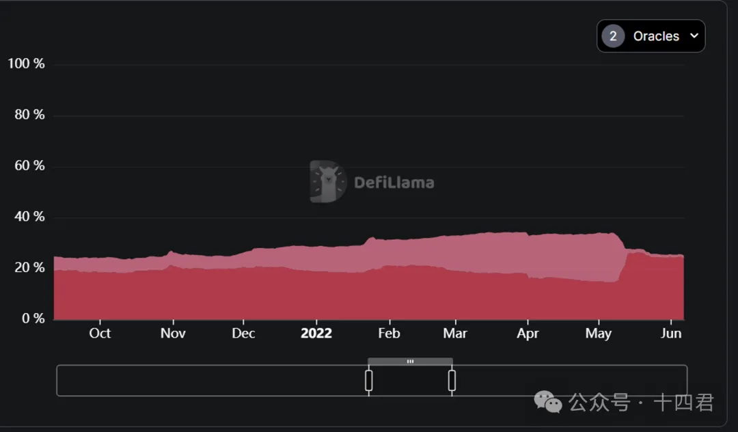
Task: Click the May tick label on the x-axis
Action: click(x=598, y=334)
